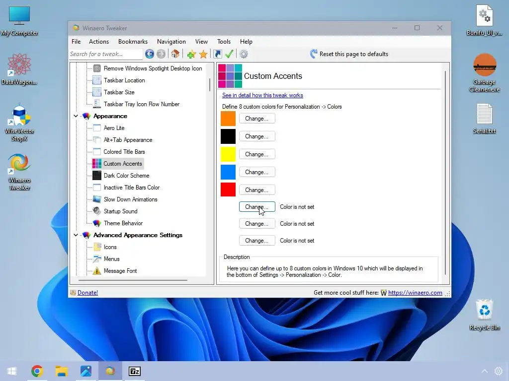The height and width of the screenshot is (381, 509).
Task: Open the WiseVector StopX desktop icon
Action: click(19, 123)
